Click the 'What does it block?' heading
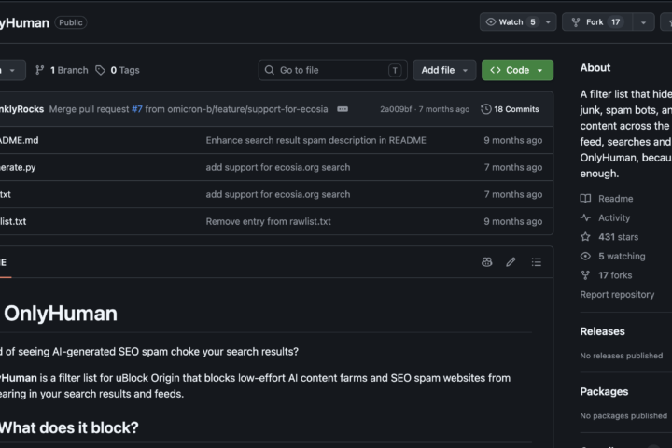This screenshot has height=448, width=672. [69, 427]
